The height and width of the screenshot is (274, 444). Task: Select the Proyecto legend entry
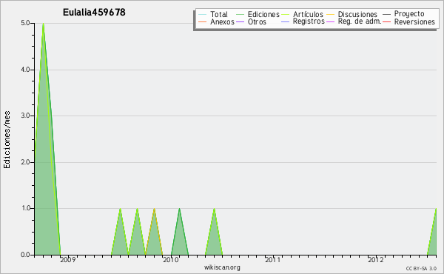(x=403, y=13)
